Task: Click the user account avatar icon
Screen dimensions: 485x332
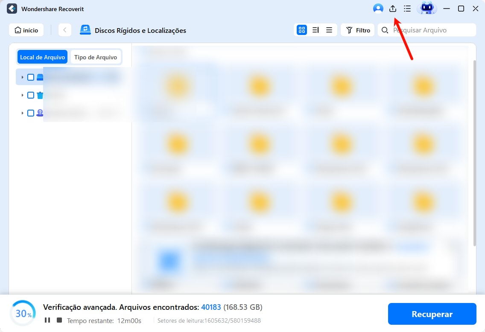Action: [378, 9]
